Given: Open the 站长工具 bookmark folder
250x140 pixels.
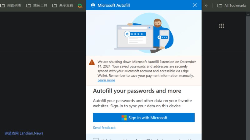Looking at the screenshot, I should pyautogui.click(x=37, y=6).
